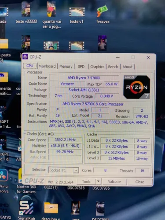Open the 'teste v33333' desktop icon
165x220 pixels.
click(x=26, y=12)
